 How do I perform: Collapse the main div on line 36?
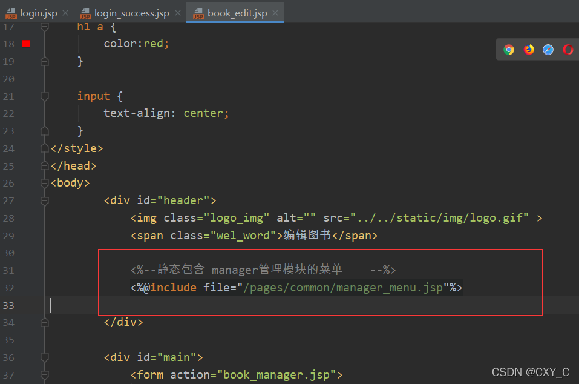tap(45, 357)
